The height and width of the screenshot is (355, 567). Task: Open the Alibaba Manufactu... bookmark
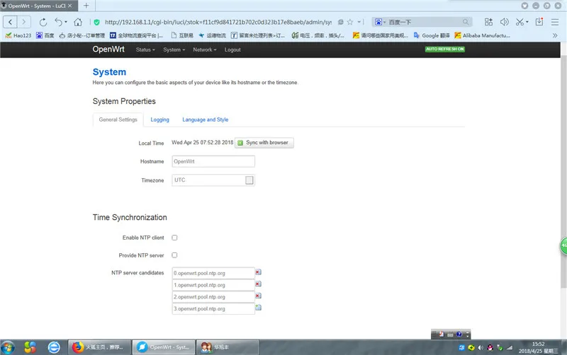click(x=483, y=35)
